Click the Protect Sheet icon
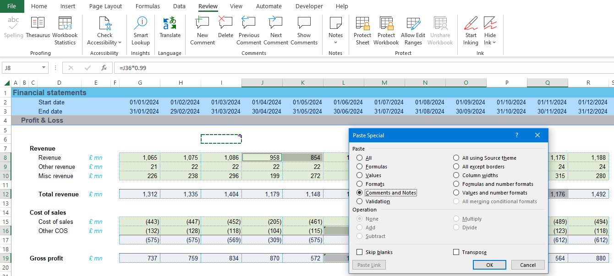The width and height of the screenshot is (614, 276). click(x=362, y=27)
